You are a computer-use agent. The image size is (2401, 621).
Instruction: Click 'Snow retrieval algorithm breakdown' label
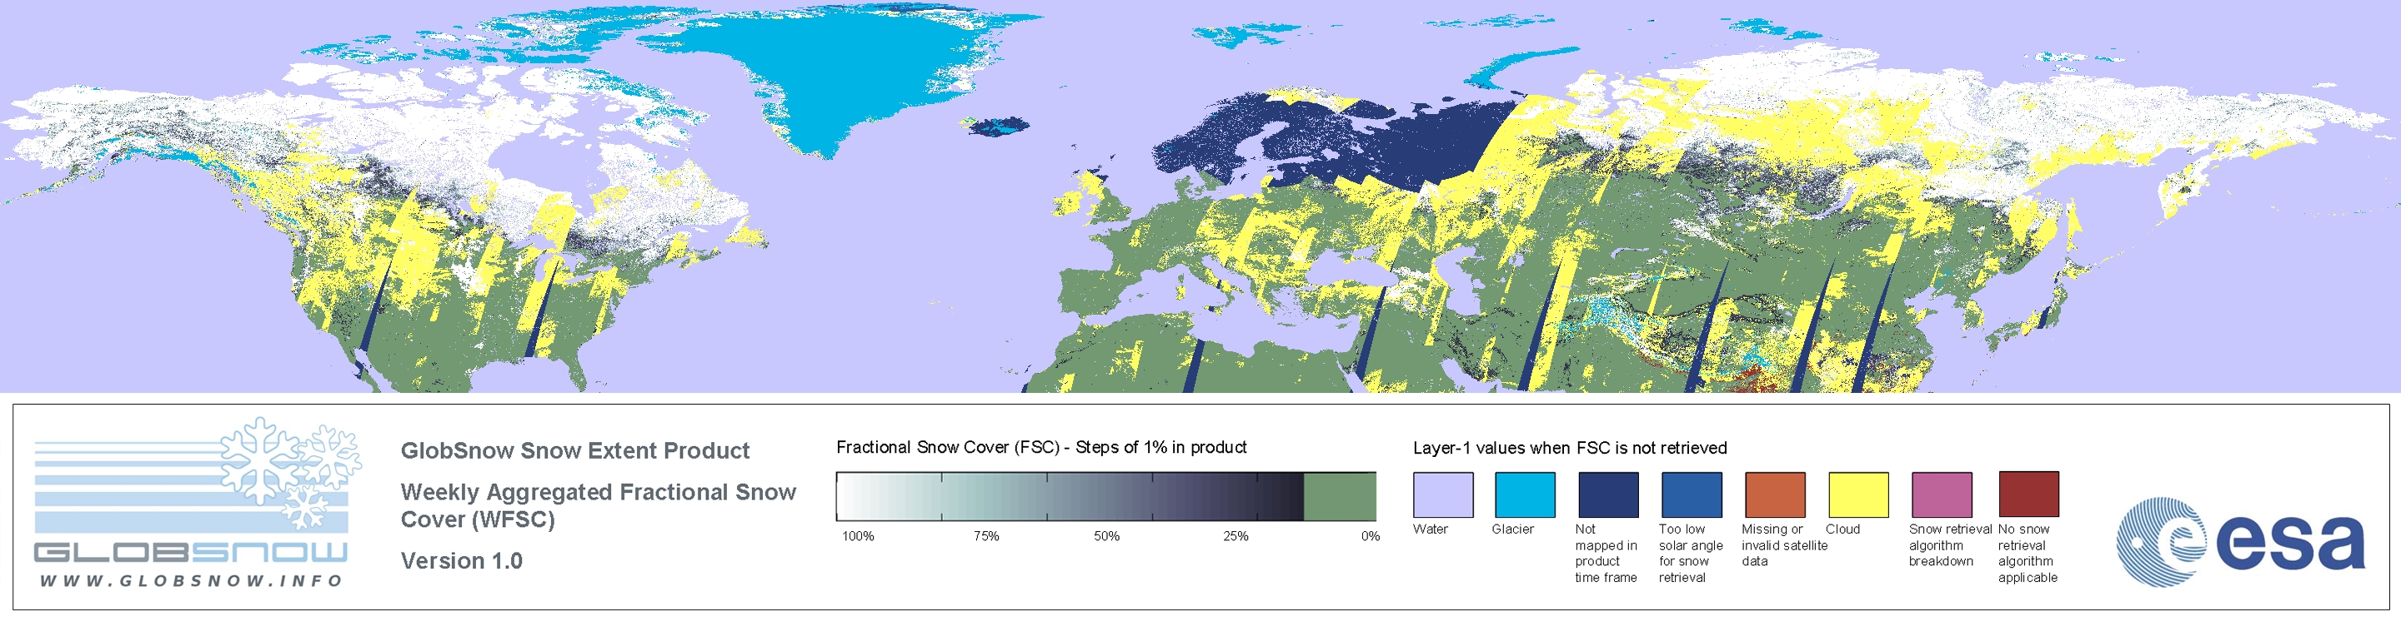(1950, 544)
